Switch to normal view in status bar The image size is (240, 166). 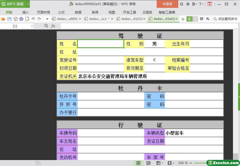click(138, 163)
